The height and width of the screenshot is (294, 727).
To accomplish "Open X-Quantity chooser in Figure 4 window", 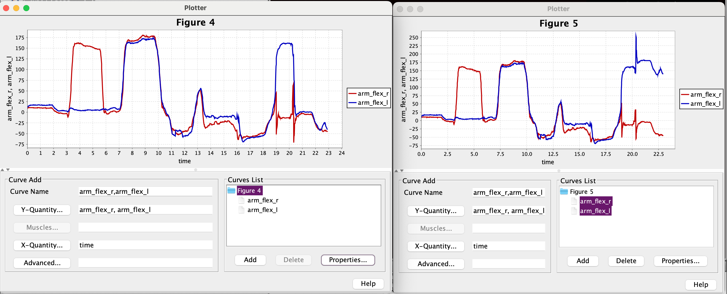I will 42,245.
